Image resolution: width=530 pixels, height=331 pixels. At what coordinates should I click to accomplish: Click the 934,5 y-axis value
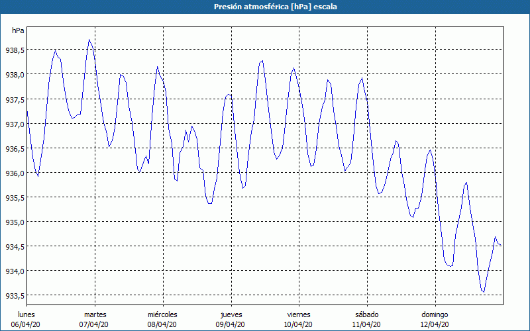pyautogui.click(x=15, y=247)
